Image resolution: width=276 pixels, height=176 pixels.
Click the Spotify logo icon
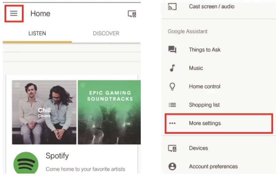[26, 163]
